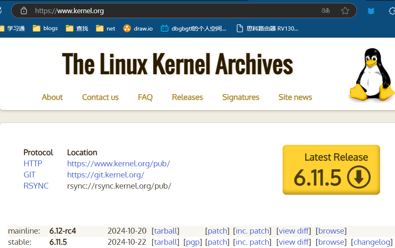The height and width of the screenshot is (248, 395).
Task: Click the date 2024-10-22
Action: click(127, 242)
